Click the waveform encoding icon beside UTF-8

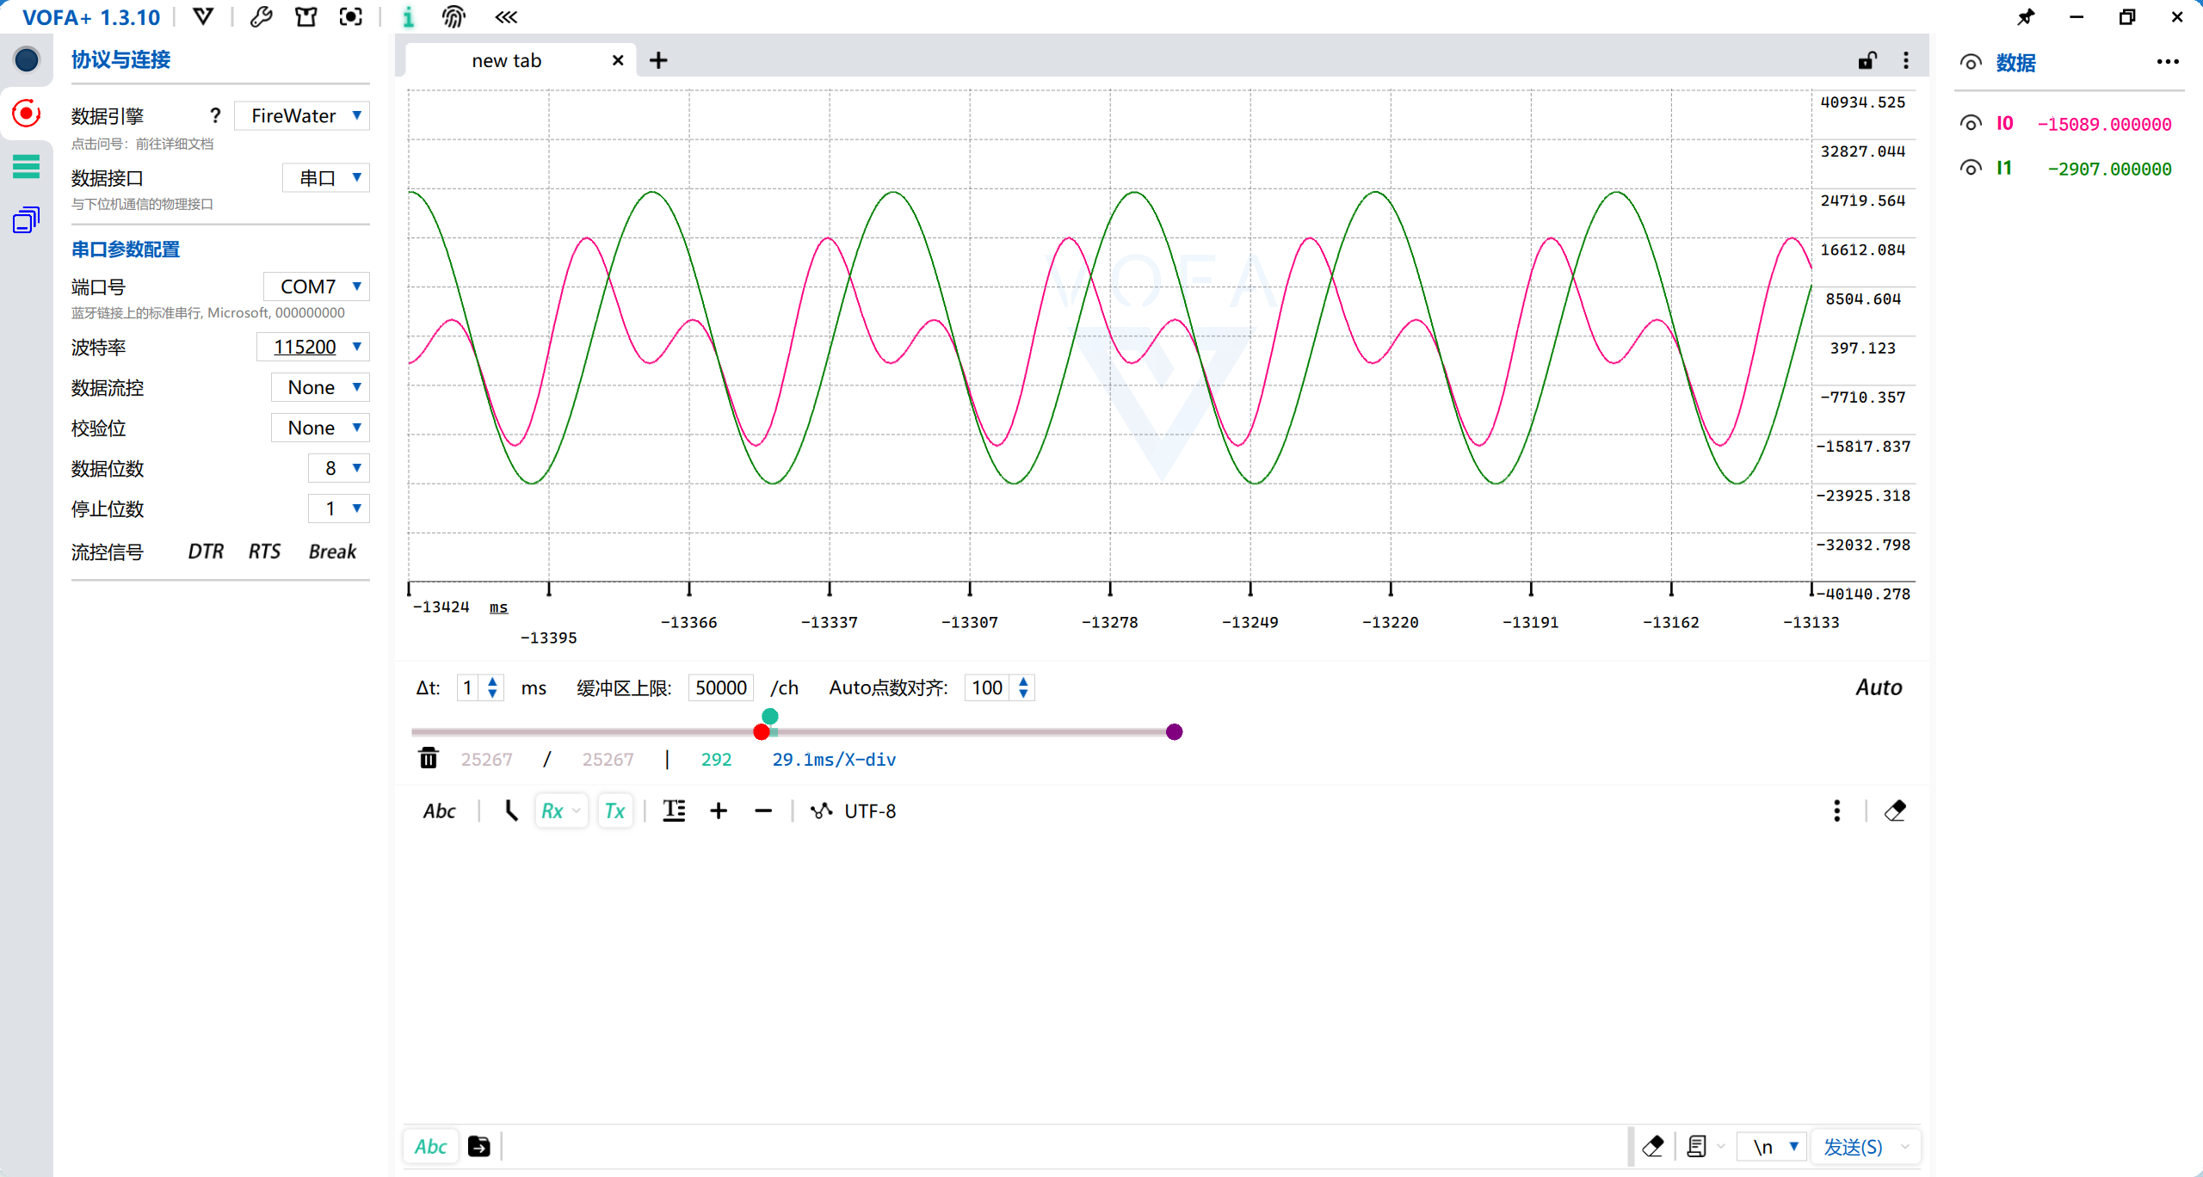pyautogui.click(x=822, y=810)
